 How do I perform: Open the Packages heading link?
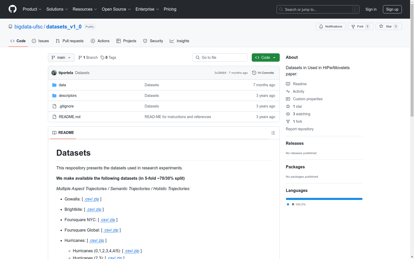pos(295,167)
